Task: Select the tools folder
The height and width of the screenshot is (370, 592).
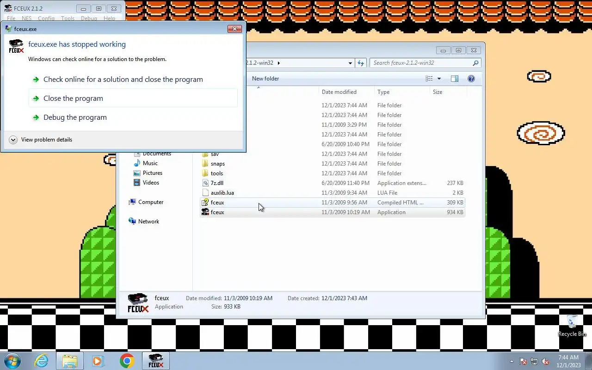Action: pos(332,173)
